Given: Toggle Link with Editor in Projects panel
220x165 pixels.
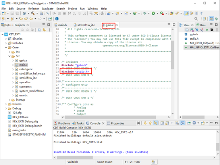Looking at the screenshot, I should point(44,30).
